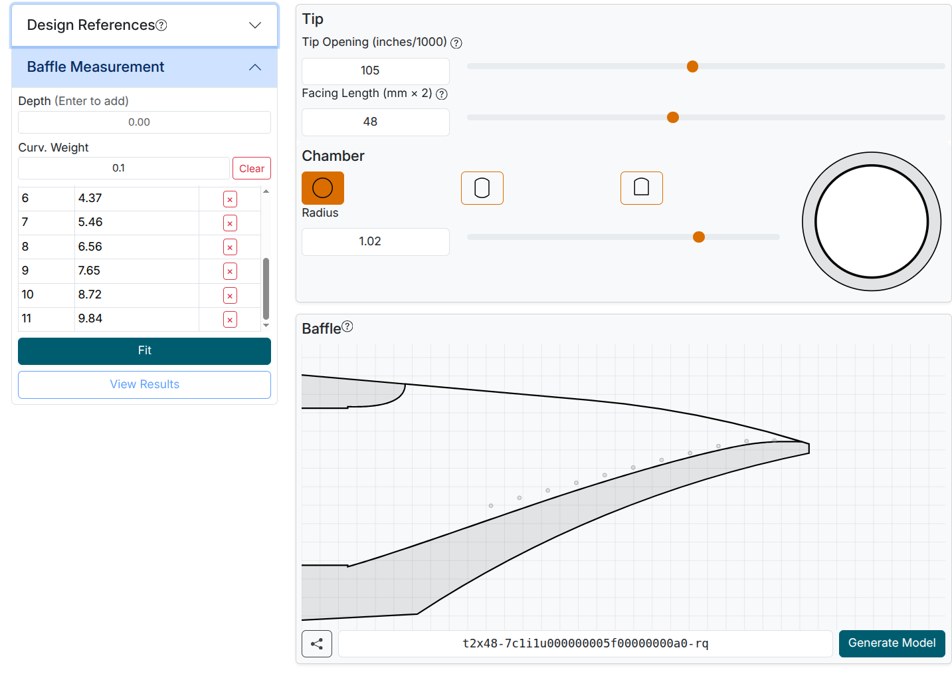952x678 pixels.
Task: Expand the Design References section
Action: [144, 25]
